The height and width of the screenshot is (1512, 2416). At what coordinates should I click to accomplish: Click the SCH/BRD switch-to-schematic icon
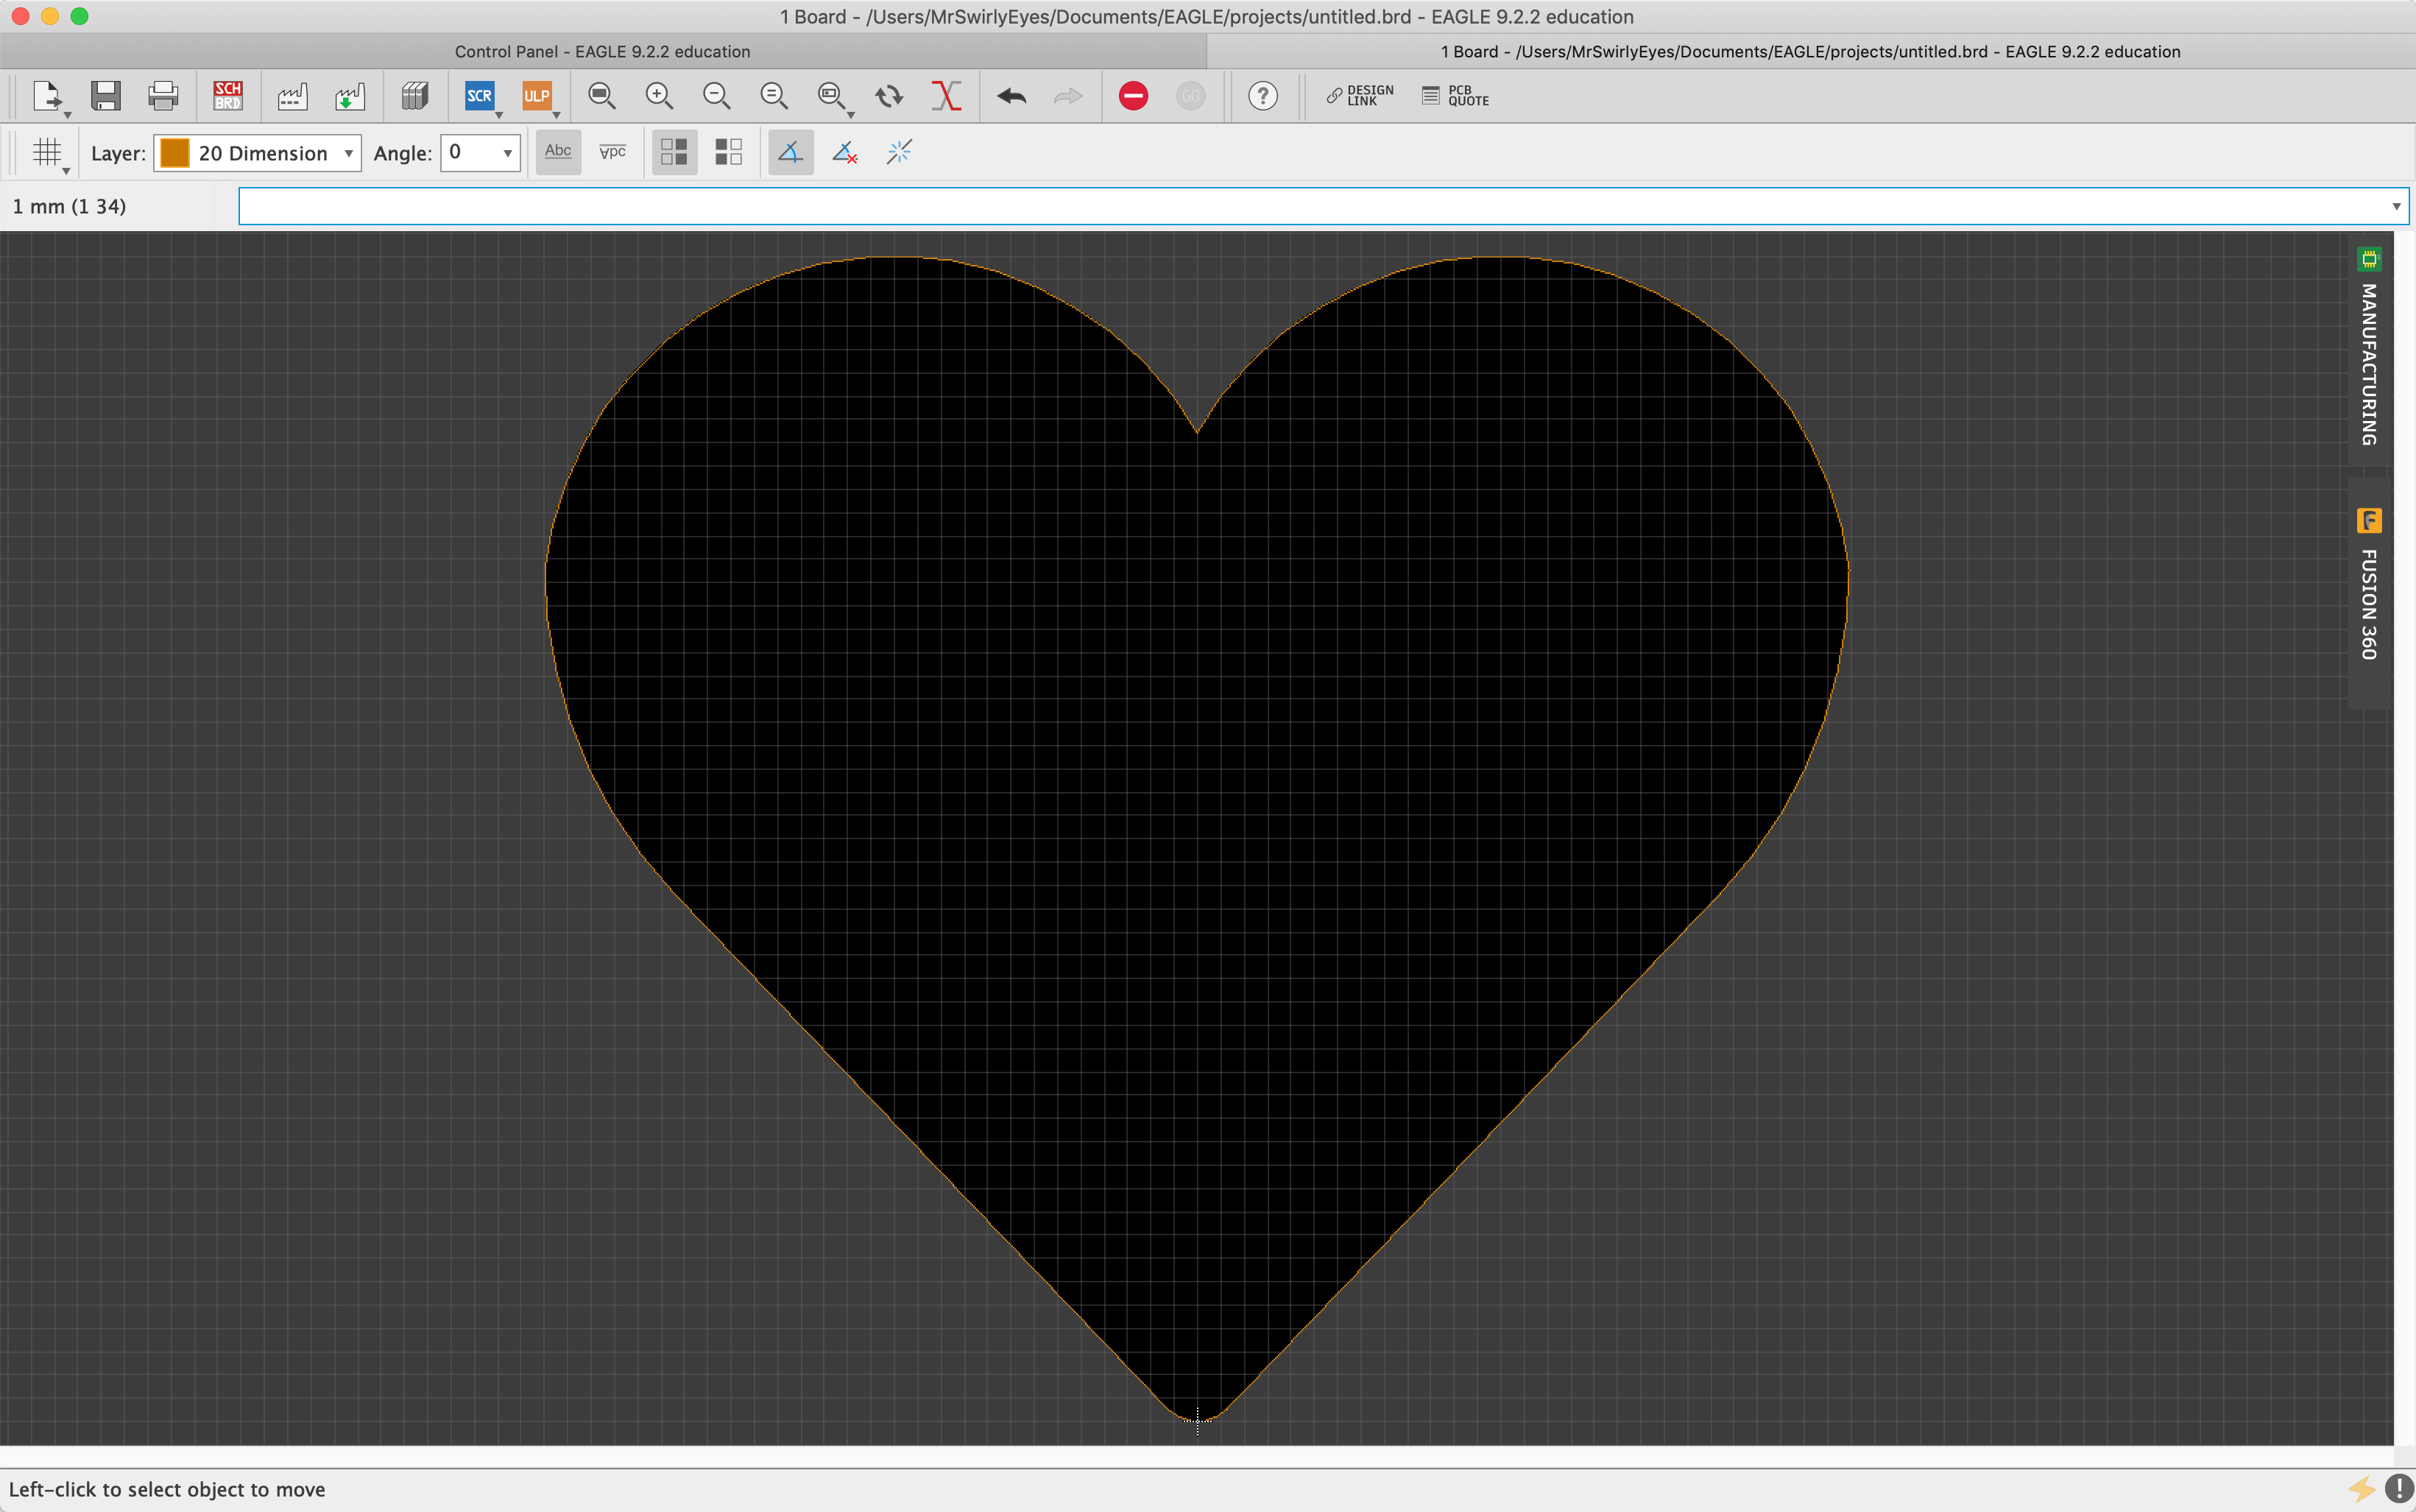[228, 96]
